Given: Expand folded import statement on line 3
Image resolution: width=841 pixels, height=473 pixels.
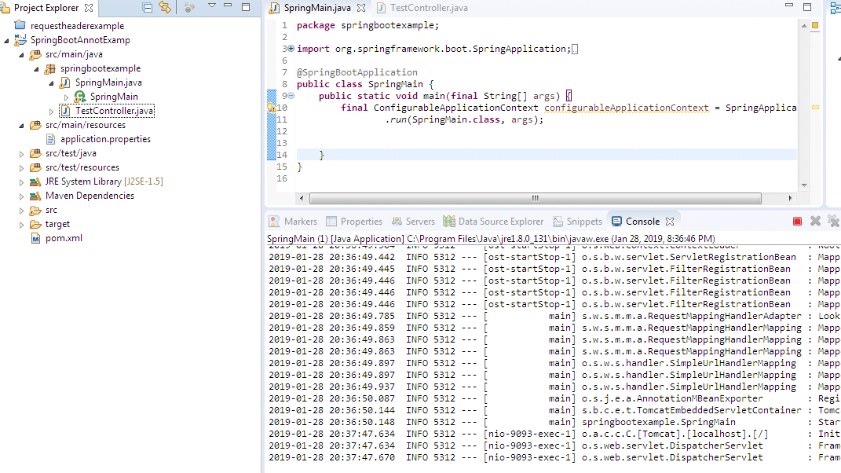Looking at the screenshot, I should coord(291,49).
